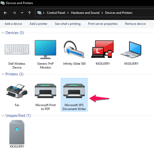The height and width of the screenshot is (156, 154).
Task: Click the 'Microsoft XPS Document Writer' label
Action: tap(74, 107)
